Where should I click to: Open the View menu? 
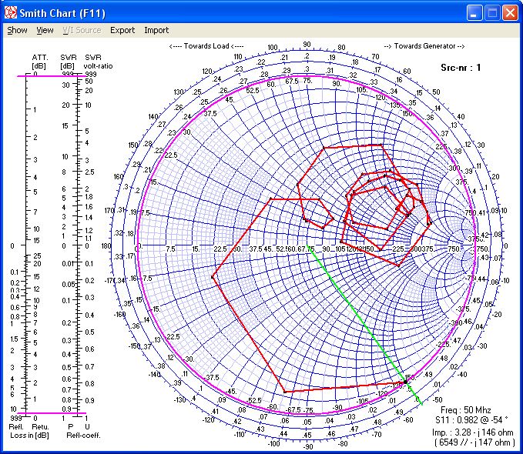pyautogui.click(x=45, y=31)
